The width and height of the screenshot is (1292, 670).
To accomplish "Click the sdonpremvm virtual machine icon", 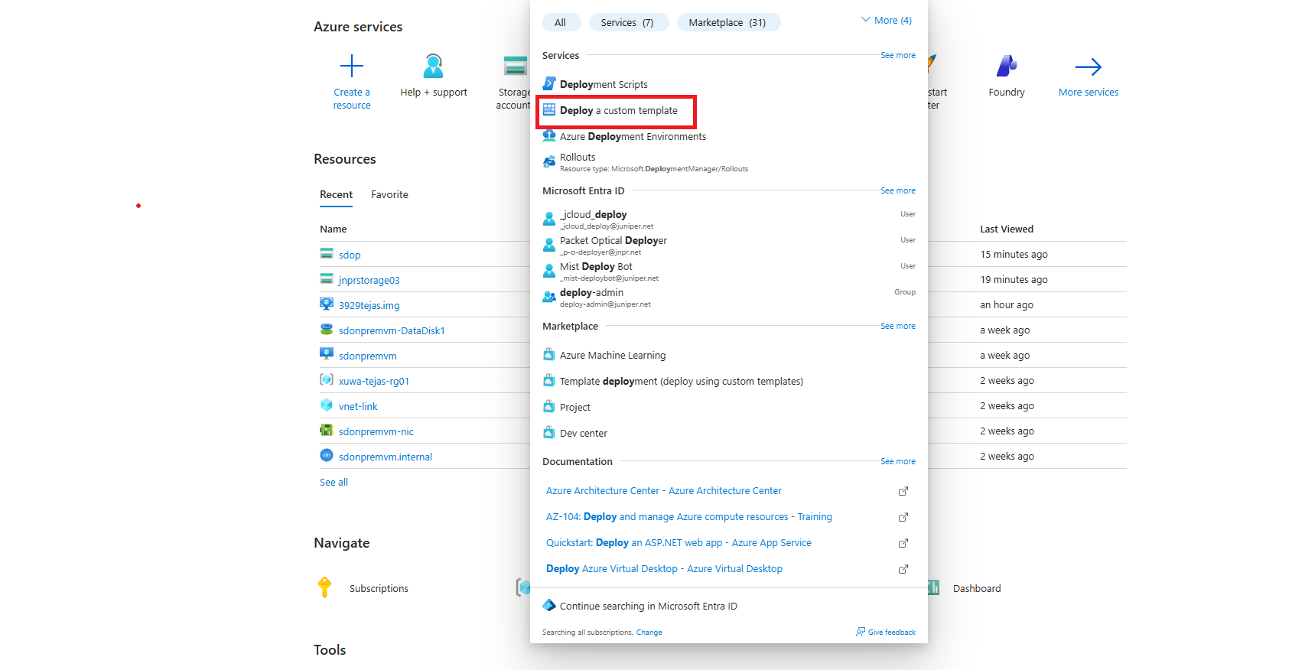I will [x=327, y=354].
